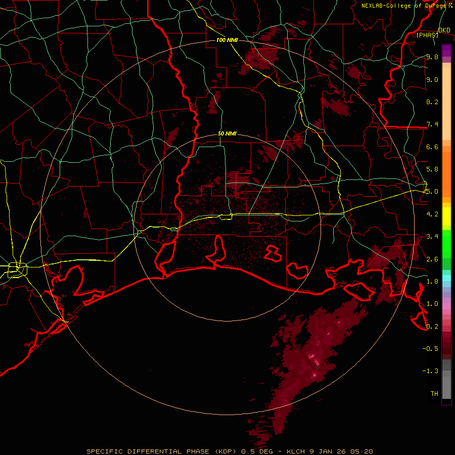Select the 3.4 scale label
455x455 pixels.
tap(432, 237)
